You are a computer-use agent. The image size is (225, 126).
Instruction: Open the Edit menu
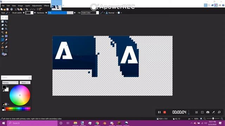coord(8,6)
